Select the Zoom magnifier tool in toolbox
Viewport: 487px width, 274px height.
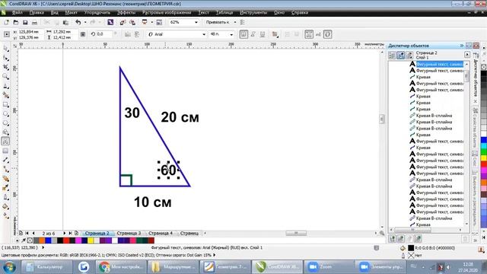5,76
